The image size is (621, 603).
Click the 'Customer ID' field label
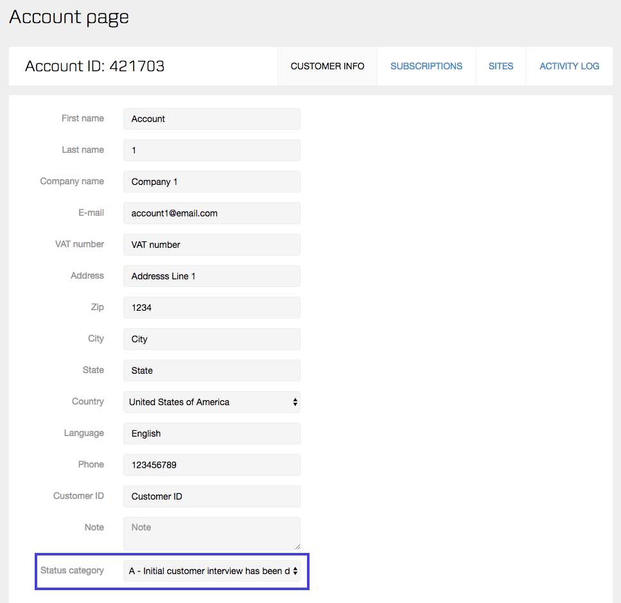point(78,496)
